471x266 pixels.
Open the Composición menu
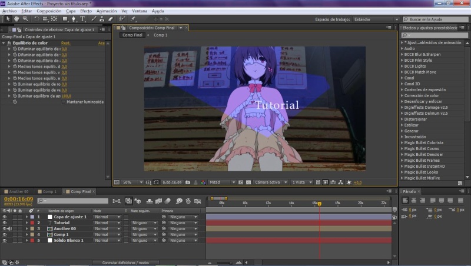(x=49, y=11)
